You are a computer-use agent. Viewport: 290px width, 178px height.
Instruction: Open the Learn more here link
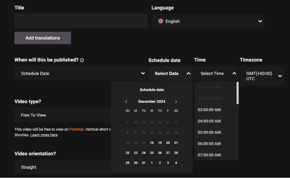[44, 135]
